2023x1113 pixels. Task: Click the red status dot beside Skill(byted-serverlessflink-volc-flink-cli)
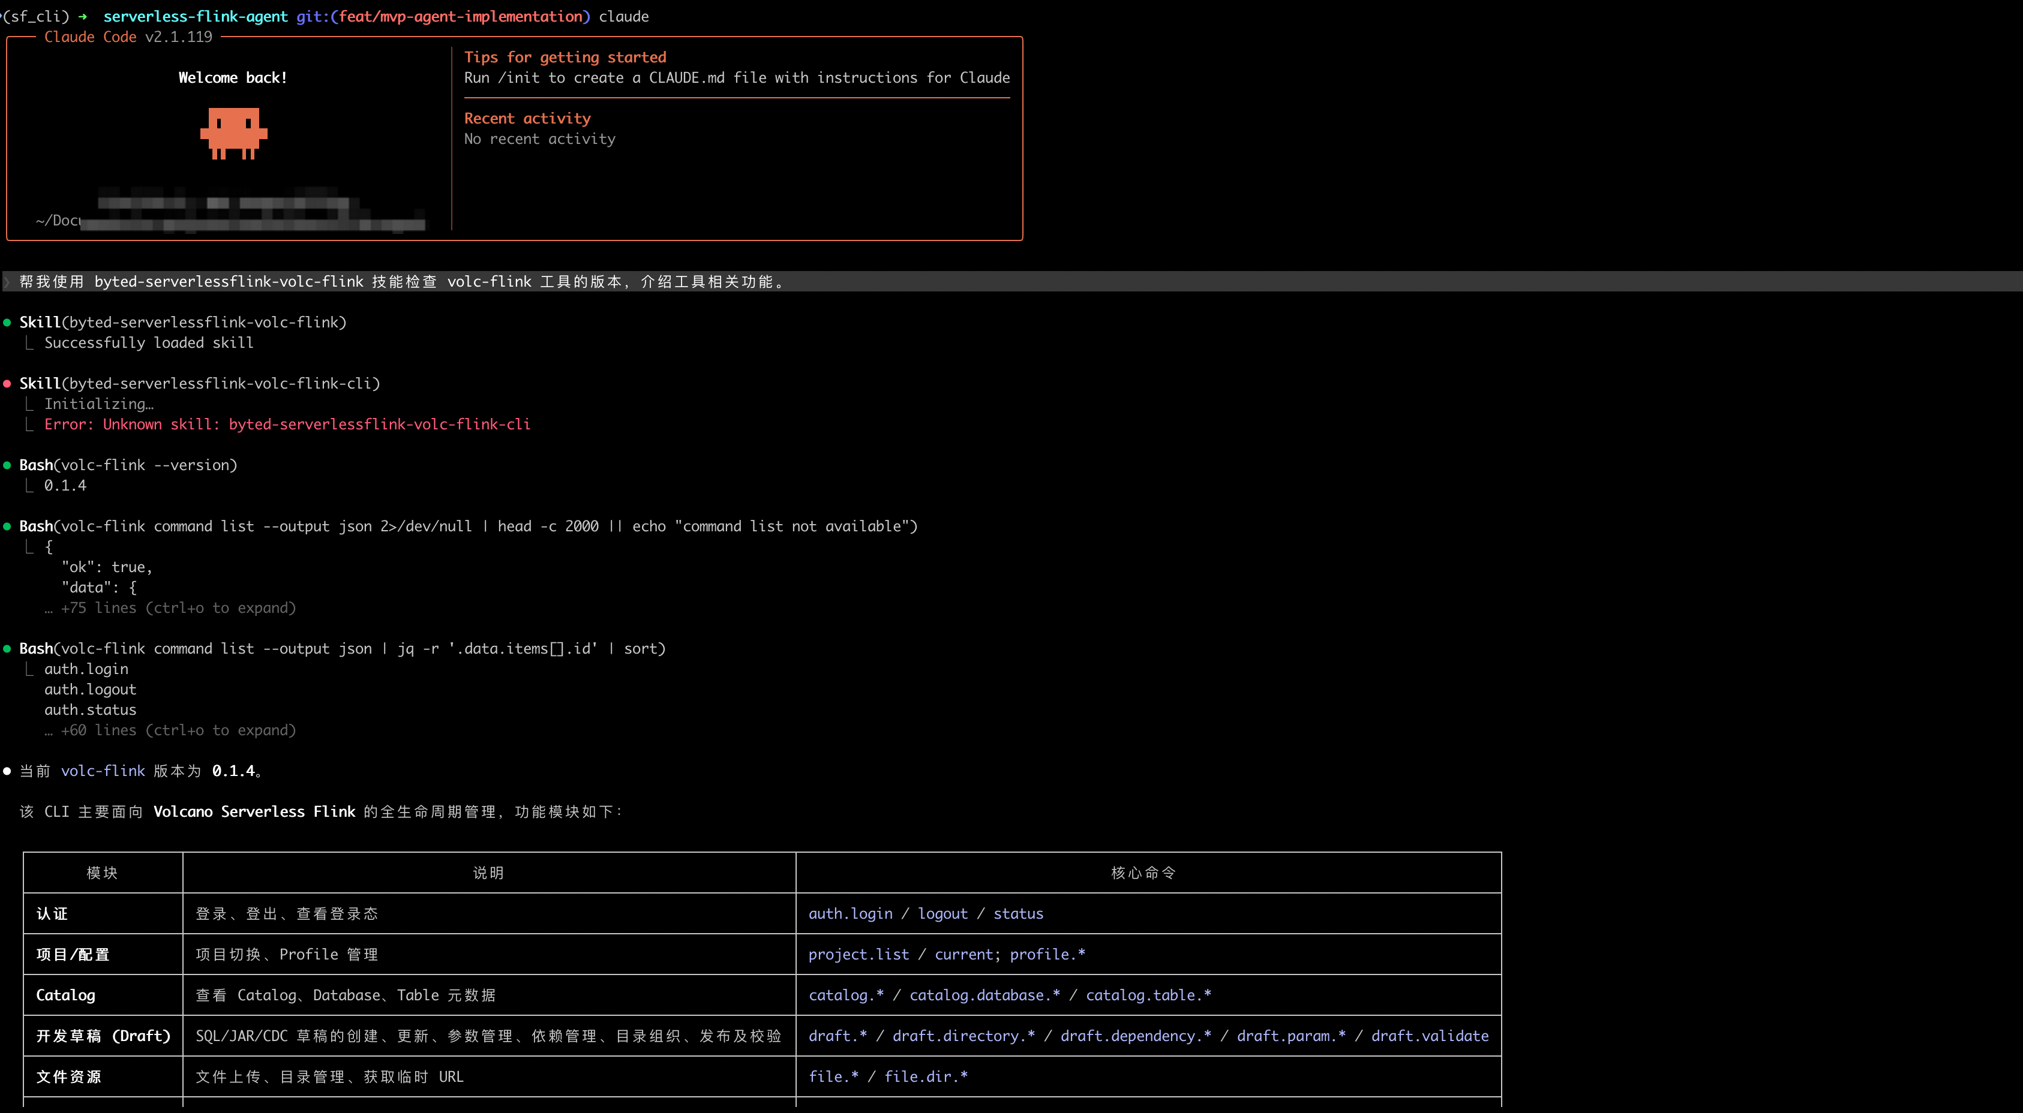point(7,384)
